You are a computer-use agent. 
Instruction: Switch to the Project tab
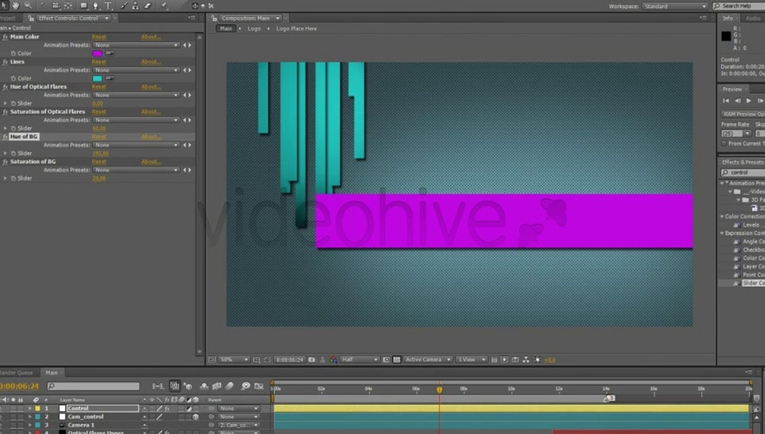(x=7, y=18)
